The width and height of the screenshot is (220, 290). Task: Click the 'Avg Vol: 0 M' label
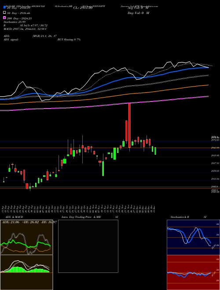(x=138, y=8)
